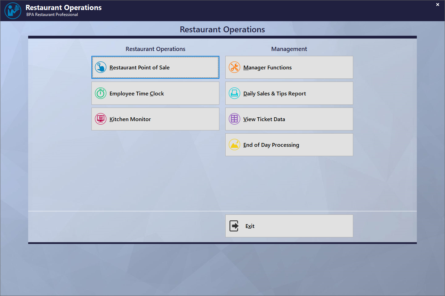Click the green stopwatch Time Clock icon
The width and height of the screenshot is (445, 296).
click(100, 93)
